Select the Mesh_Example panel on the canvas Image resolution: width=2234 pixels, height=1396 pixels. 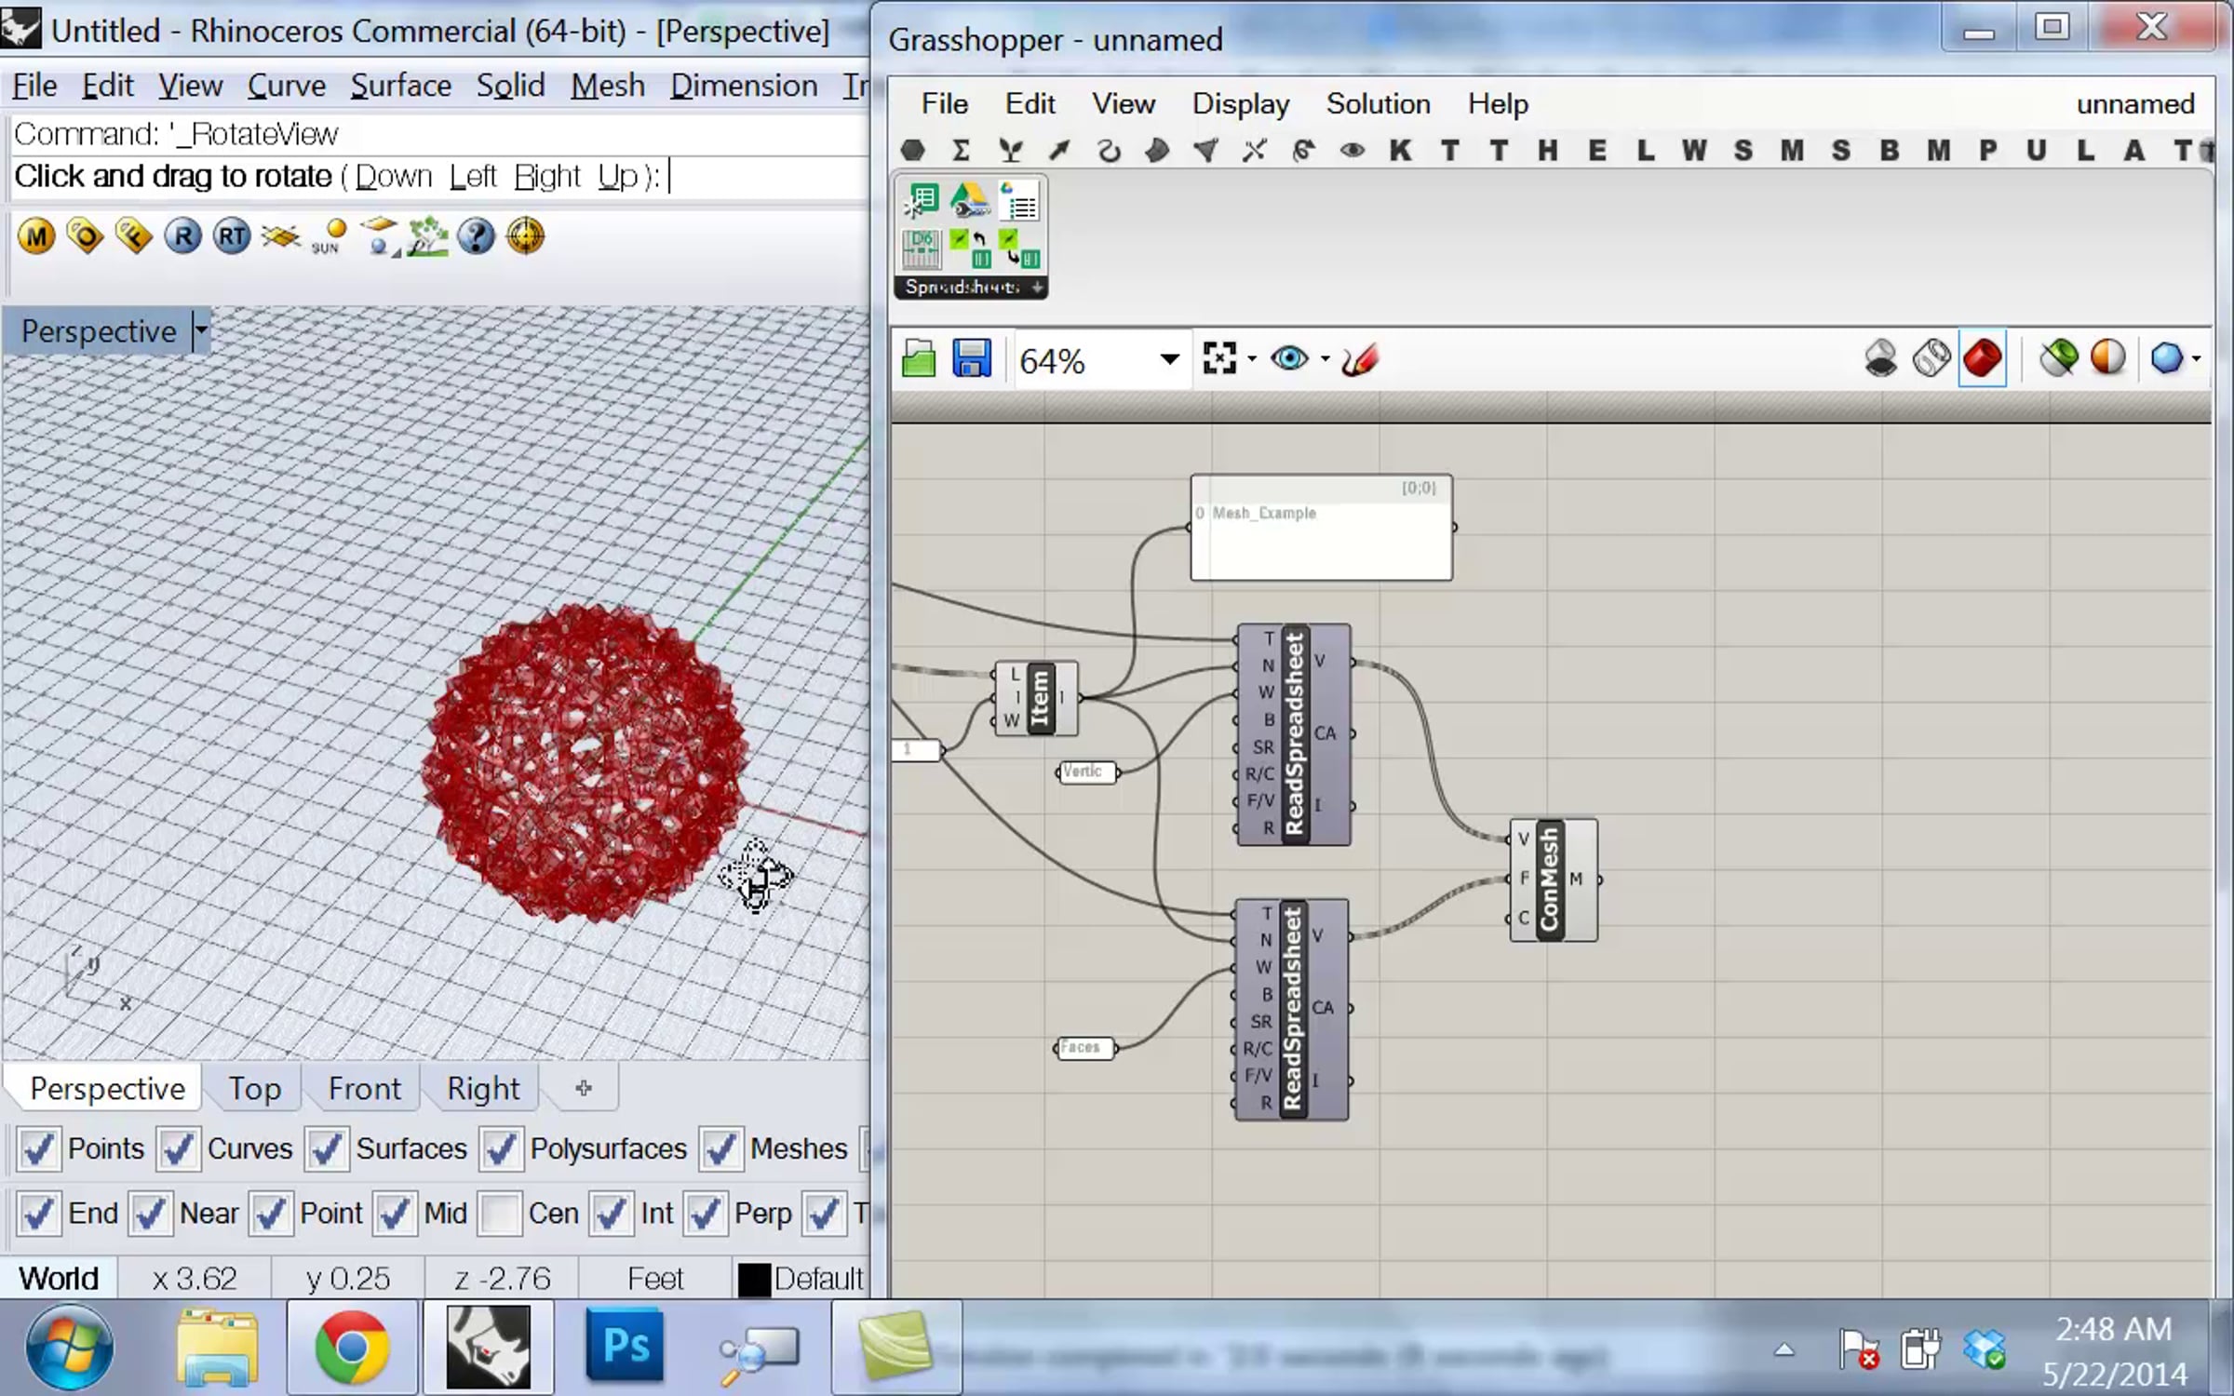(x=1321, y=528)
